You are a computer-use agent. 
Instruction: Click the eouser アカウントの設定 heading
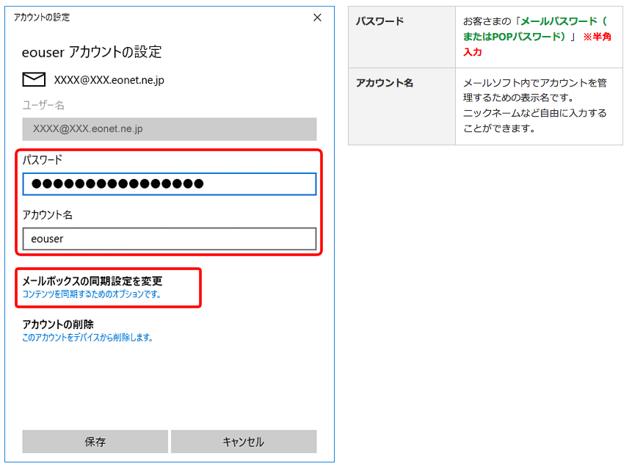[92, 52]
